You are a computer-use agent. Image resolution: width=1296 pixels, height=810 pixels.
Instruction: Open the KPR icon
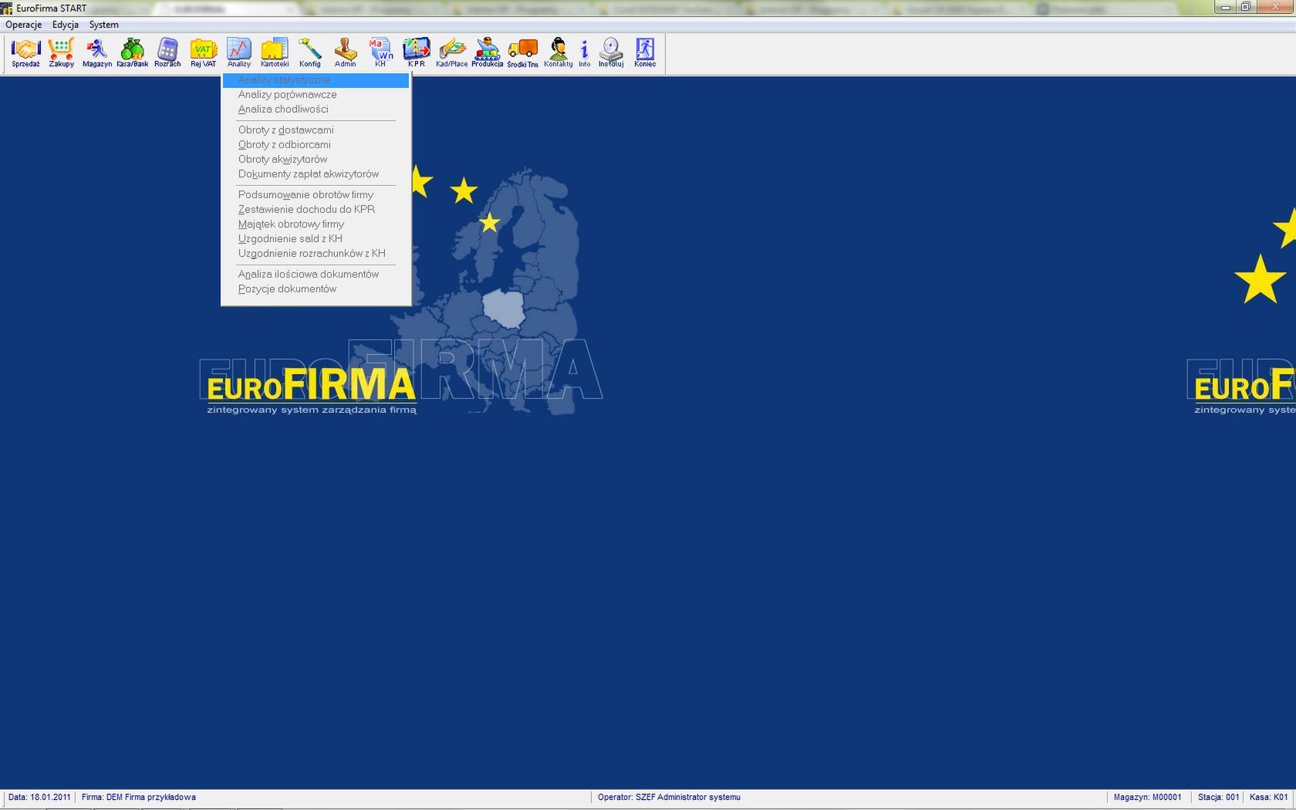pos(417,52)
